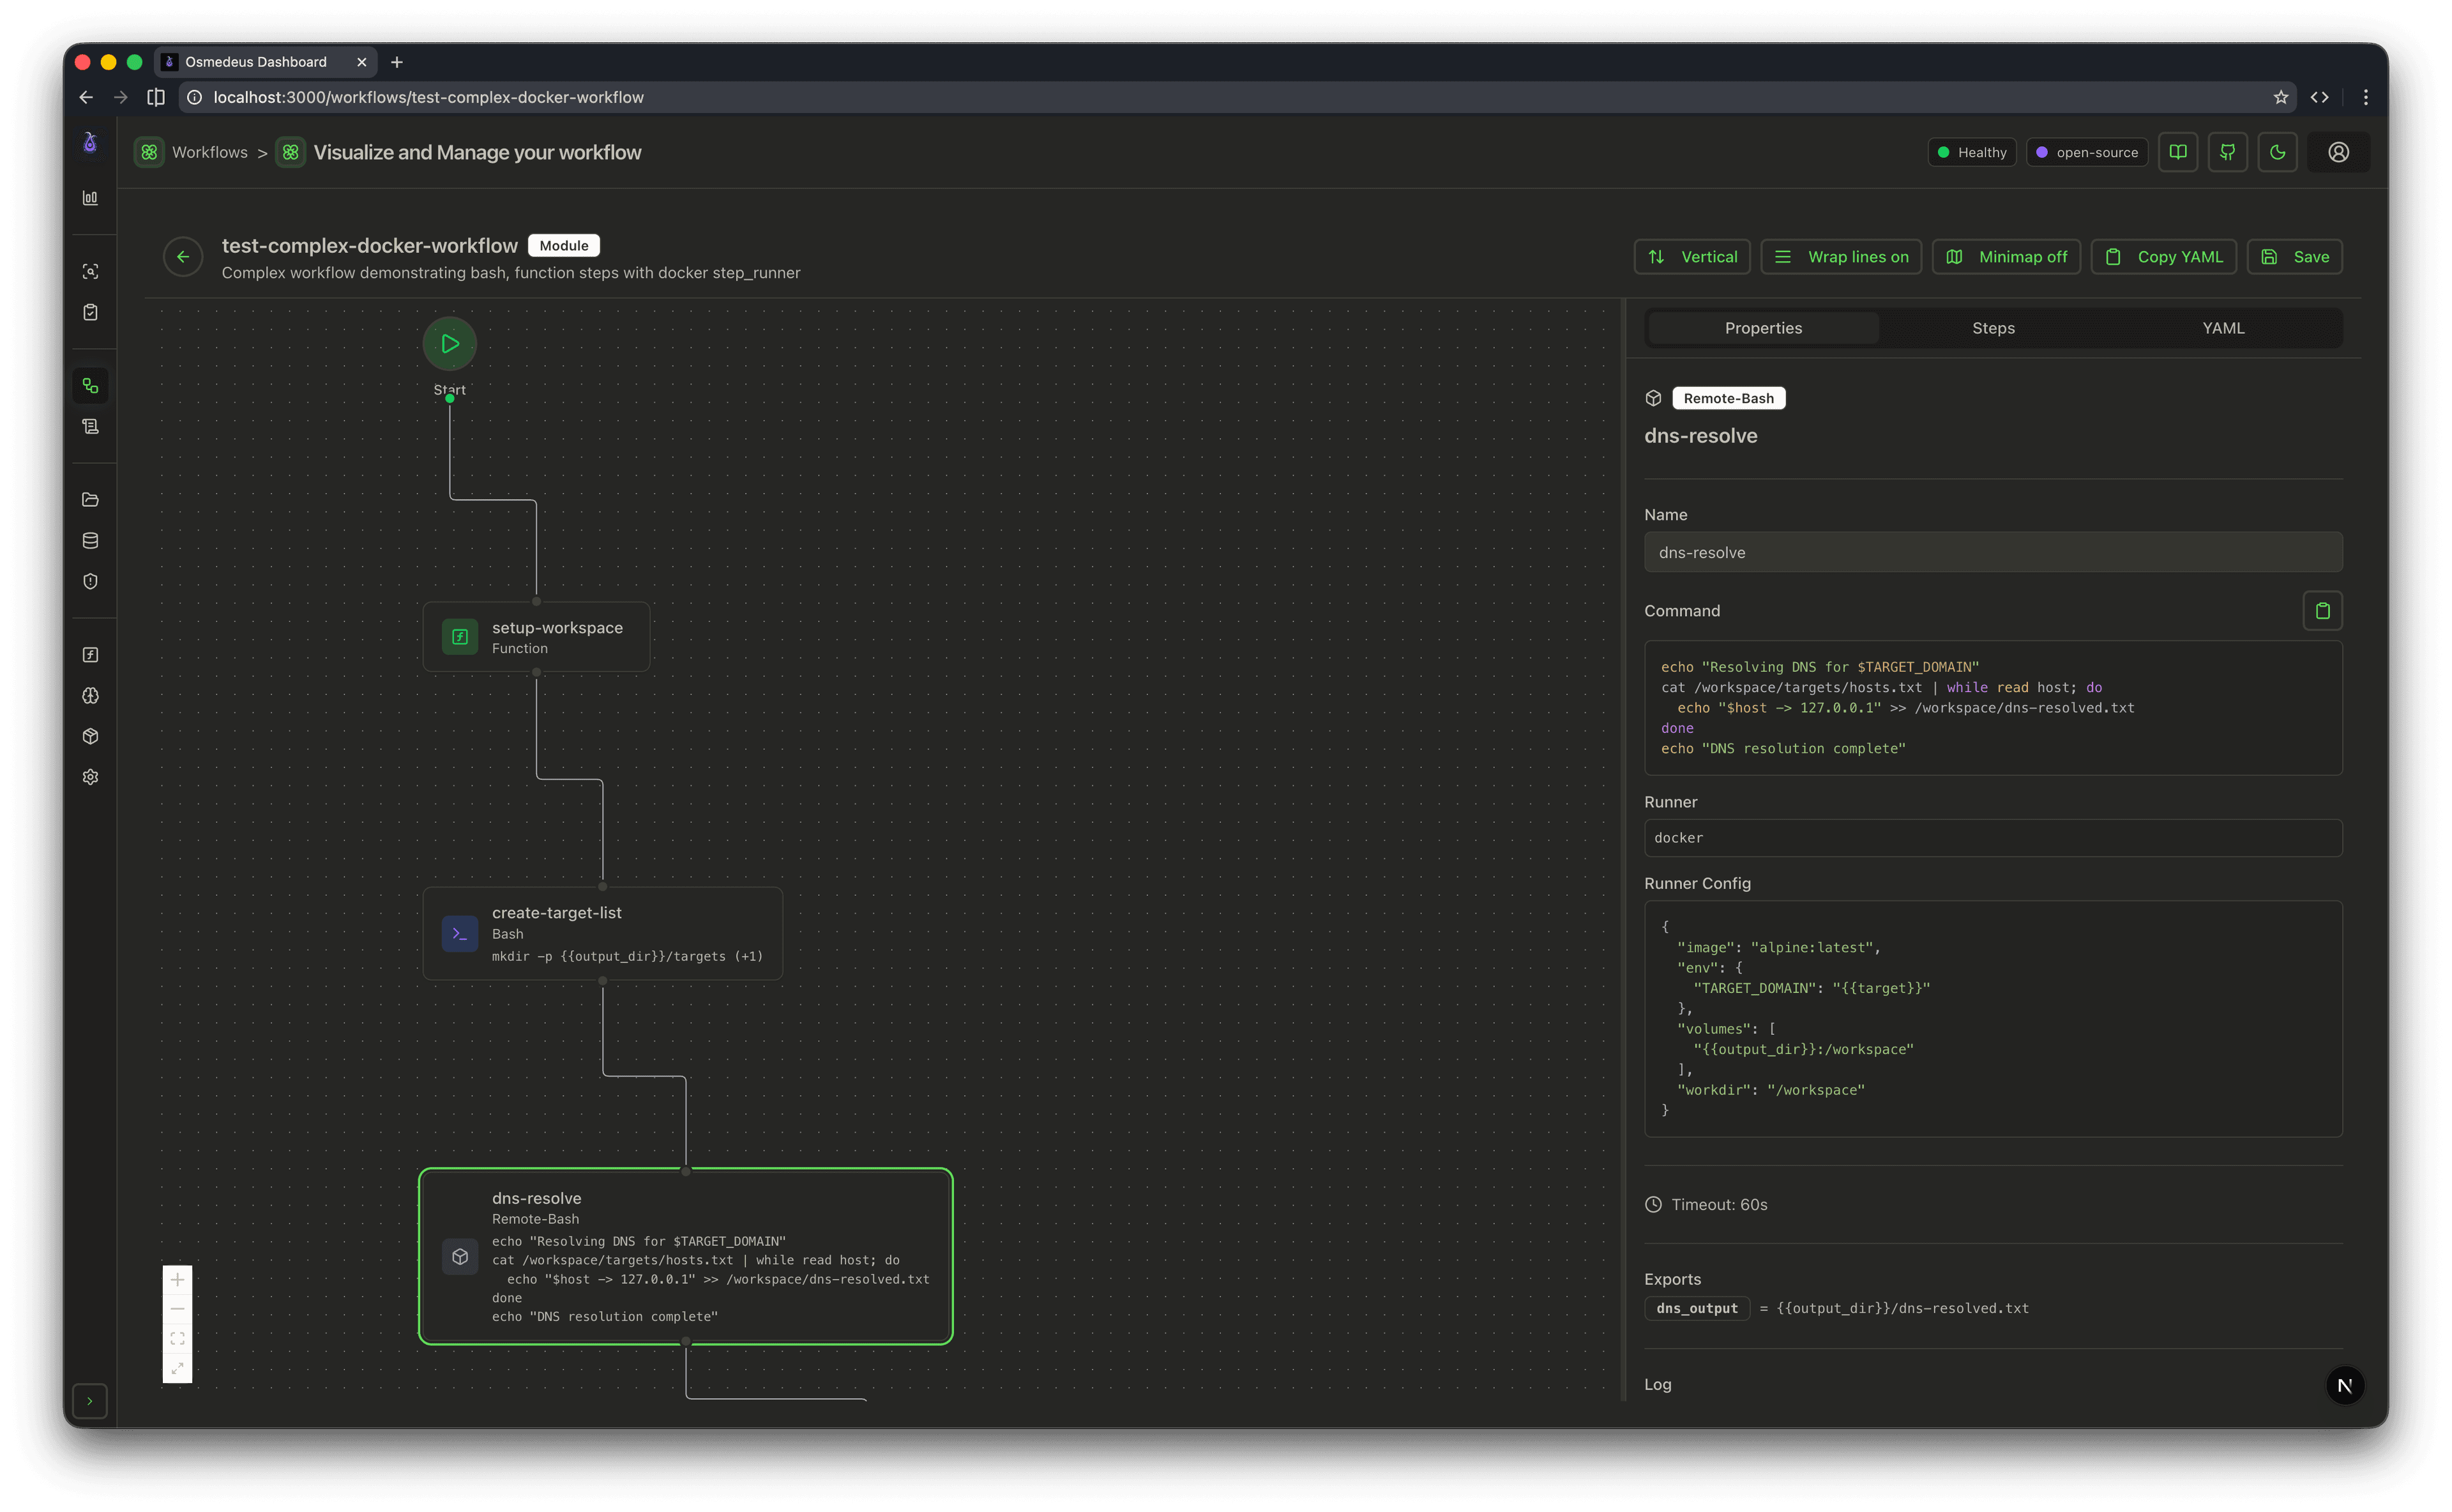Open the user profile avatar

(x=2339, y=151)
